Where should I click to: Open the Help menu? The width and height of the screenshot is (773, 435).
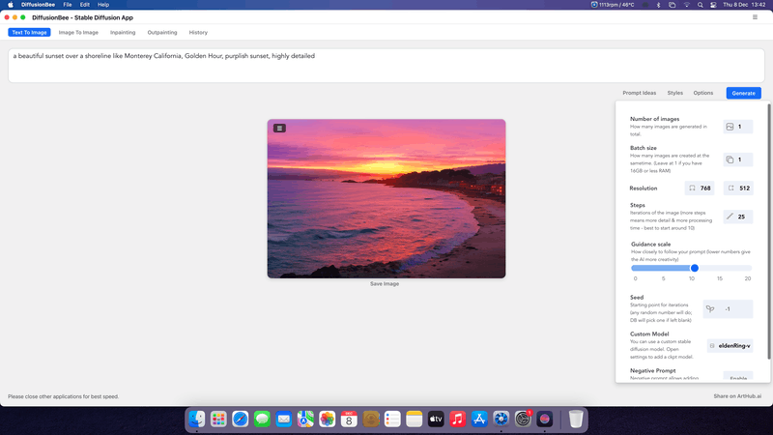(103, 5)
